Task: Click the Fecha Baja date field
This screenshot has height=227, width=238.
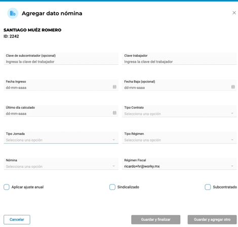Action: coord(179,85)
